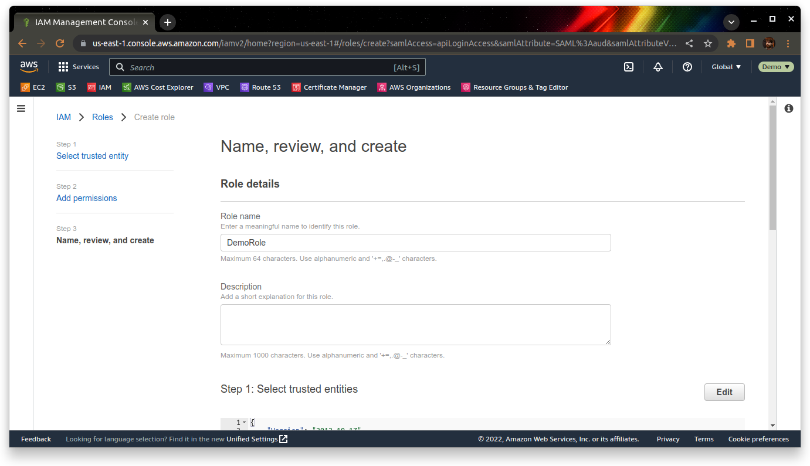View the site lock information

coord(83,43)
